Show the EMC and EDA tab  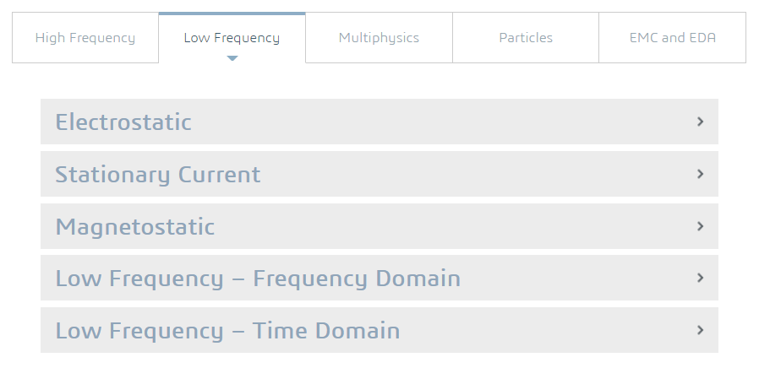pyautogui.click(x=673, y=38)
